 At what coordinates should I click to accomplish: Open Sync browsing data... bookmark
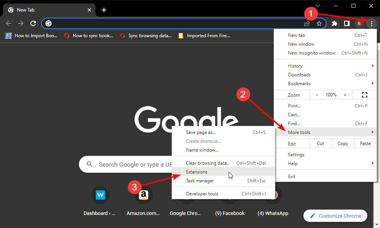146,36
